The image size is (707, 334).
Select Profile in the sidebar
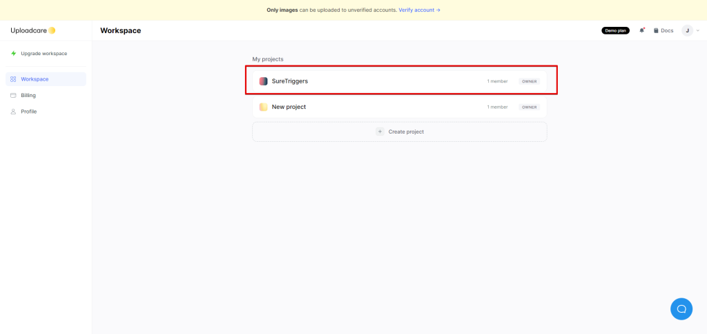28,112
